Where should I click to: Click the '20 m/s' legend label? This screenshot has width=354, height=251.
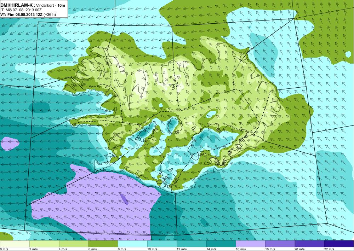point(300,249)
